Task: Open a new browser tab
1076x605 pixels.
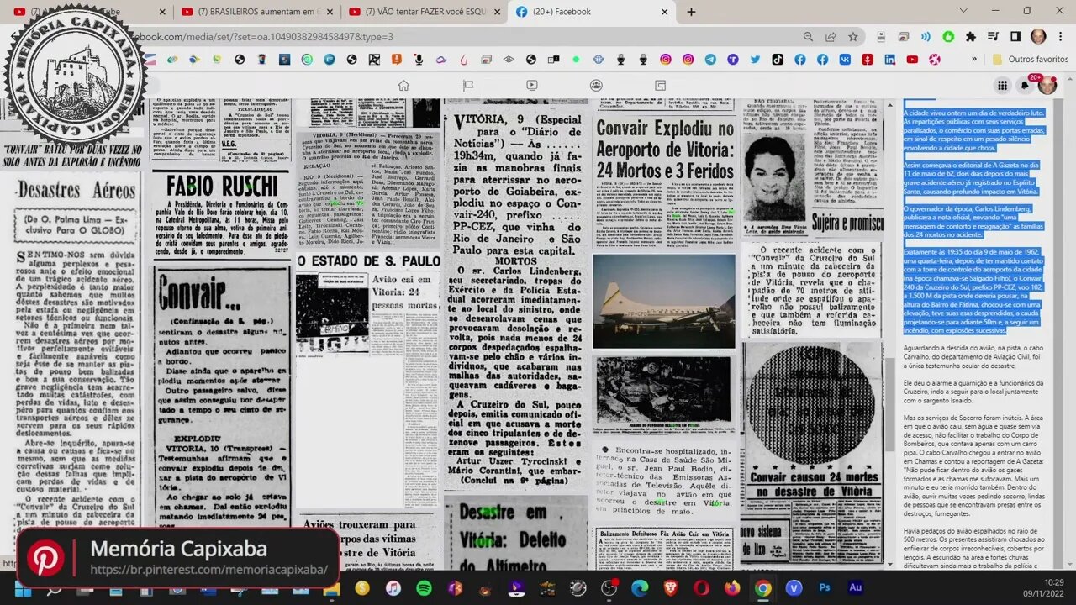Action: [x=691, y=12]
